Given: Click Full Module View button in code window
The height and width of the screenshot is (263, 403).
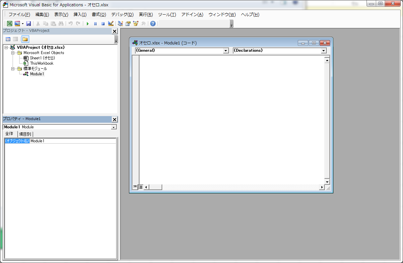Looking at the screenshot, I should (141, 187).
